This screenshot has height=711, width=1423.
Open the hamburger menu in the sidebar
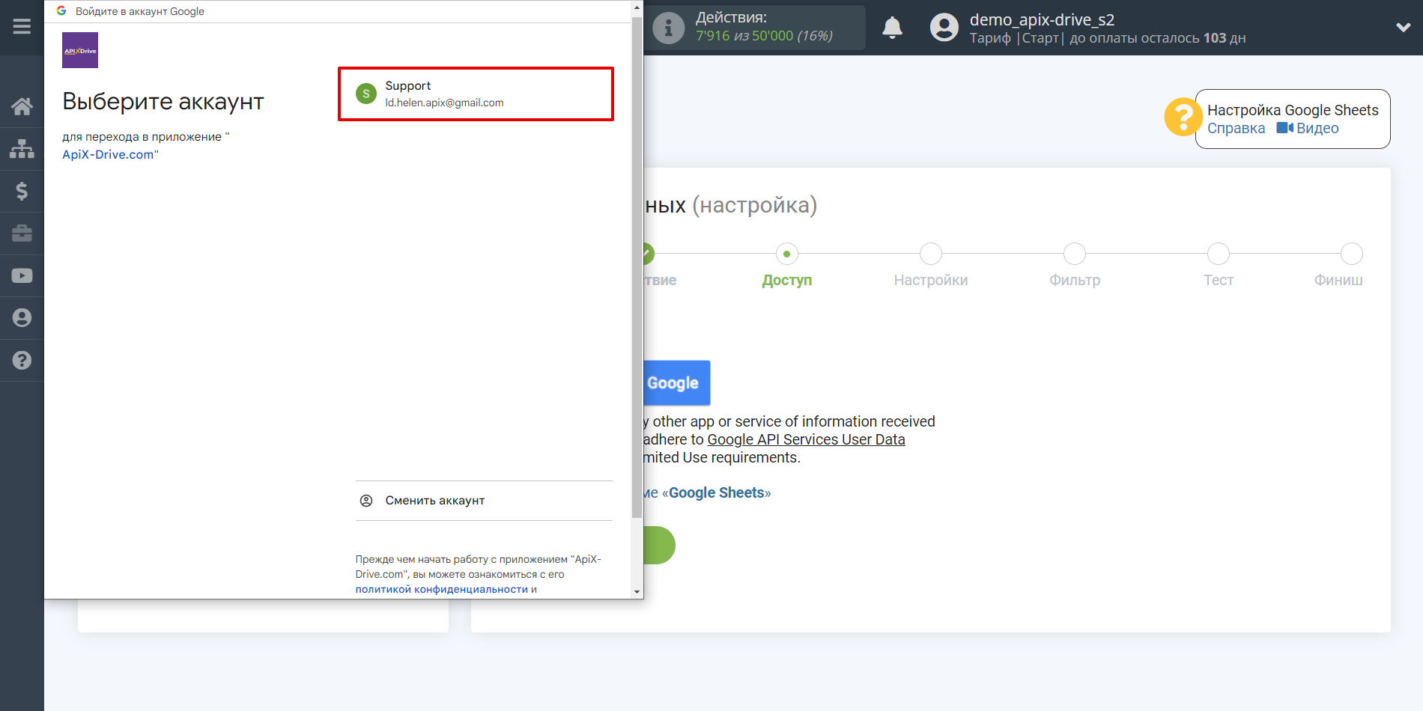click(22, 27)
